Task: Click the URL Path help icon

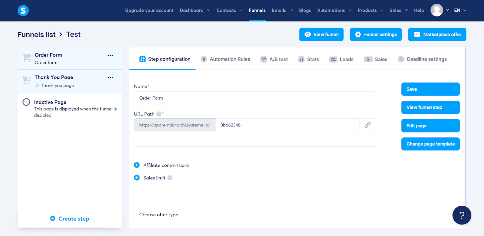Action: pos(159,114)
